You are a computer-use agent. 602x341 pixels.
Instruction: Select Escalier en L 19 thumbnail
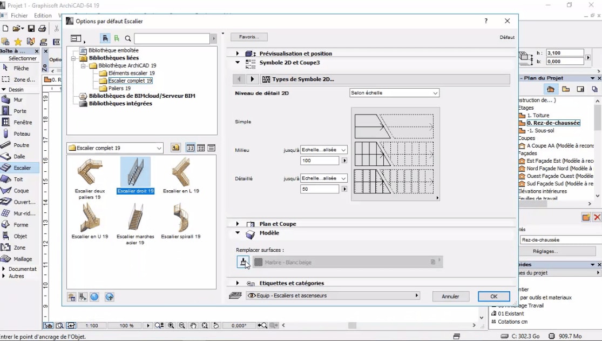coord(181,175)
